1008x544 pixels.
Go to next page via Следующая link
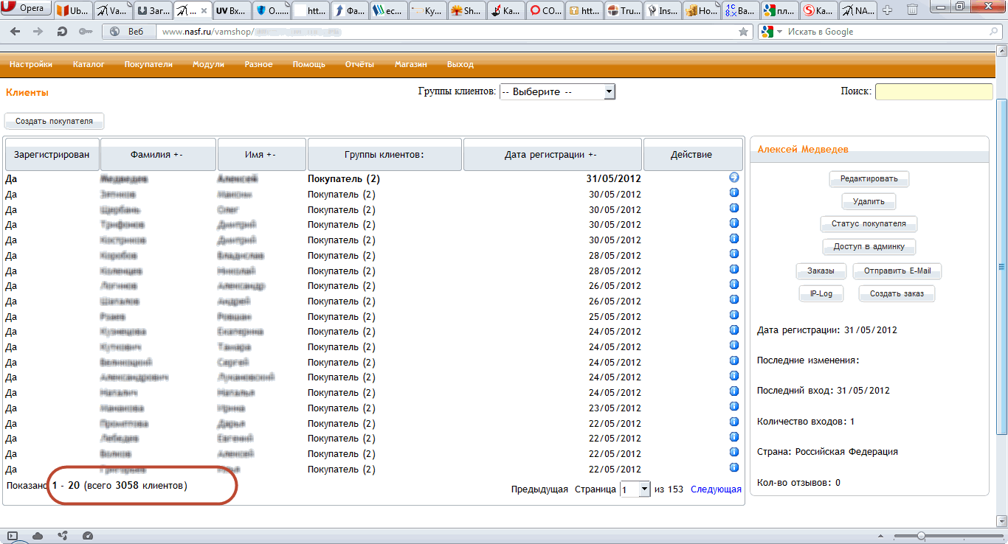click(x=716, y=489)
